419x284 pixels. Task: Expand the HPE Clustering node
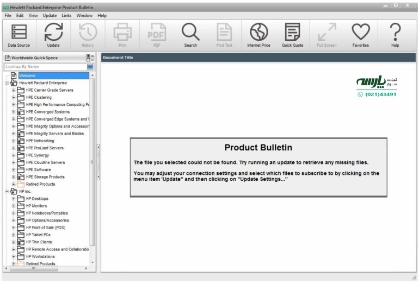[x=14, y=97]
